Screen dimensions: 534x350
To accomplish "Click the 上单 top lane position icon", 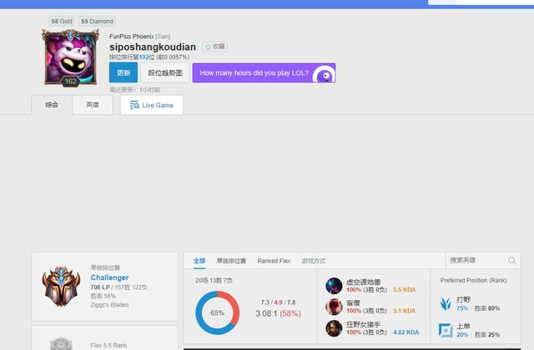I will [446, 330].
